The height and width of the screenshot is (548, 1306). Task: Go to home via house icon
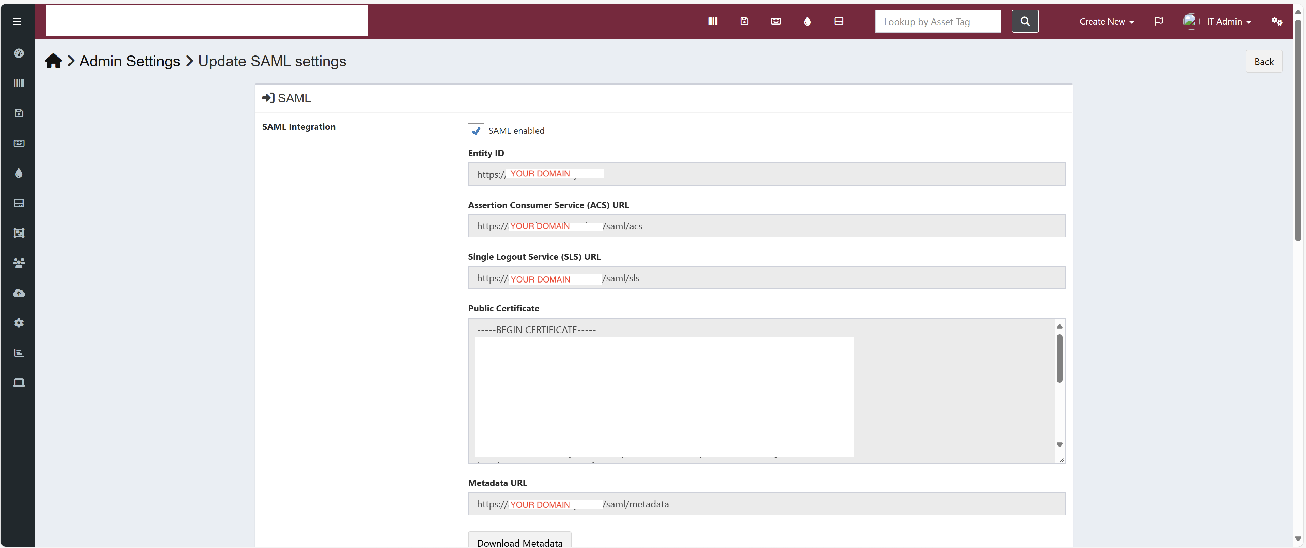[53, 61]
